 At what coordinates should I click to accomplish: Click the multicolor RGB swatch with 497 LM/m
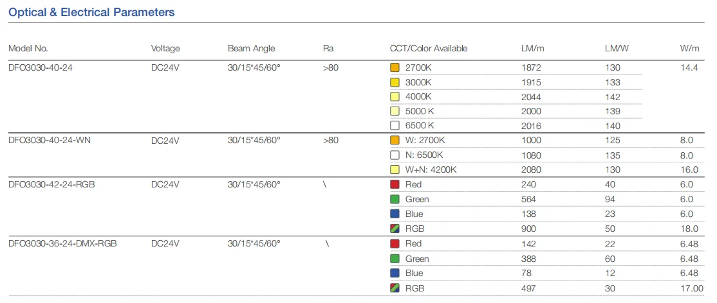(x=395, y=288)
